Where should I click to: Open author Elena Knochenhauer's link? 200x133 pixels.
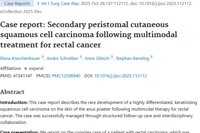click(x=20, y=58)
